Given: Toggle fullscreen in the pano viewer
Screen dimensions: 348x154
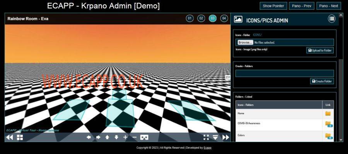Looking at the screenshot, I should coord(206,137).
